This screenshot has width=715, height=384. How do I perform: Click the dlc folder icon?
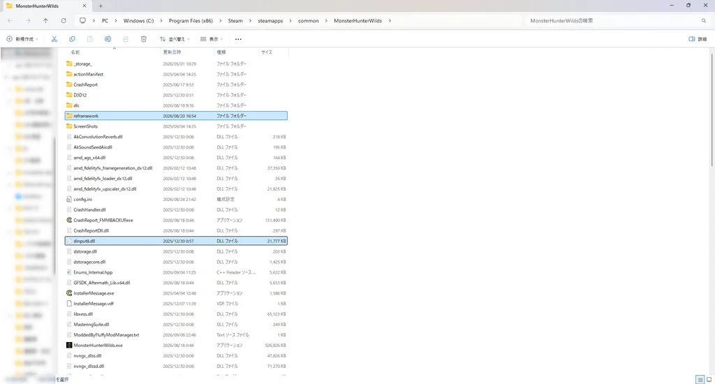coord(69,105)
